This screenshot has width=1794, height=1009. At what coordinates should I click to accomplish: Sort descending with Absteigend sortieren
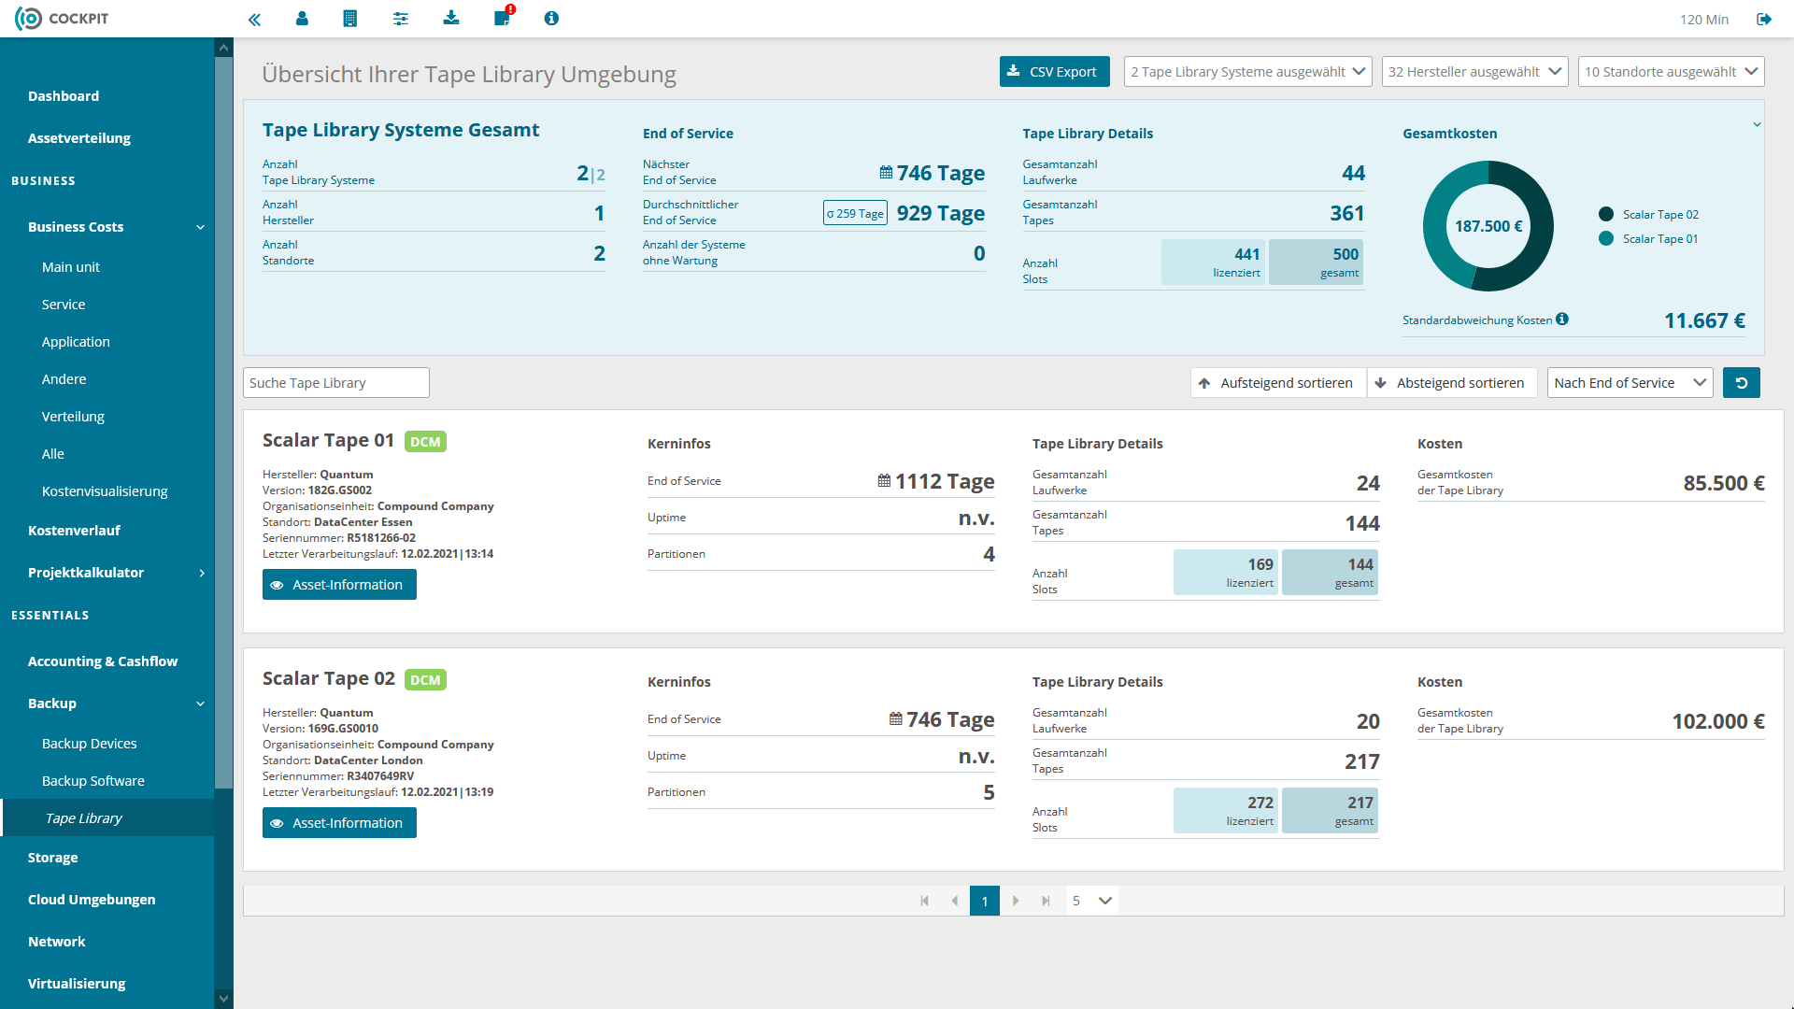[1451, 383]
